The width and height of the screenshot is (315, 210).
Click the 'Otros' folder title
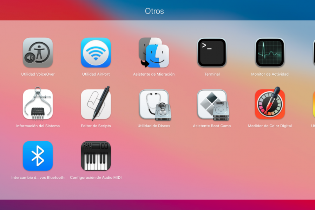pos(154,11)
